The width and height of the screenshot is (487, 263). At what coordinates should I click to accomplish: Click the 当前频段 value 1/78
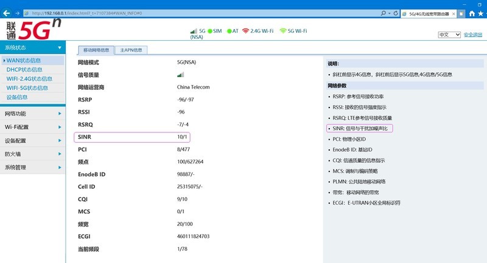(182, 249)
